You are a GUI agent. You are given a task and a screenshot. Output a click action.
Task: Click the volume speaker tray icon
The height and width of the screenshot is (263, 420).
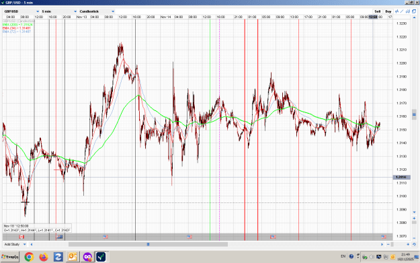click(x=372, y=257)
